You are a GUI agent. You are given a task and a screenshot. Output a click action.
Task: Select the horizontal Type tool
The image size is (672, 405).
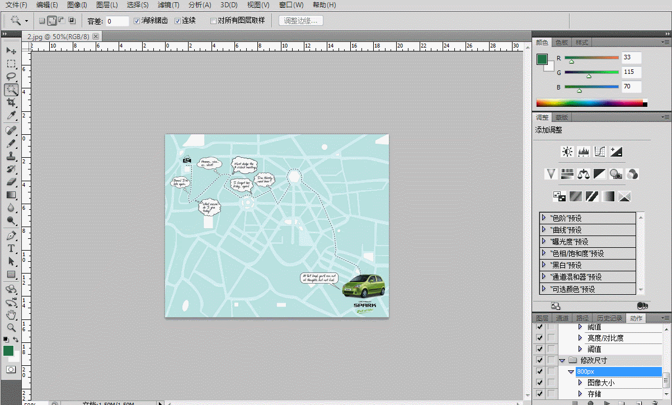pos(11,248)
